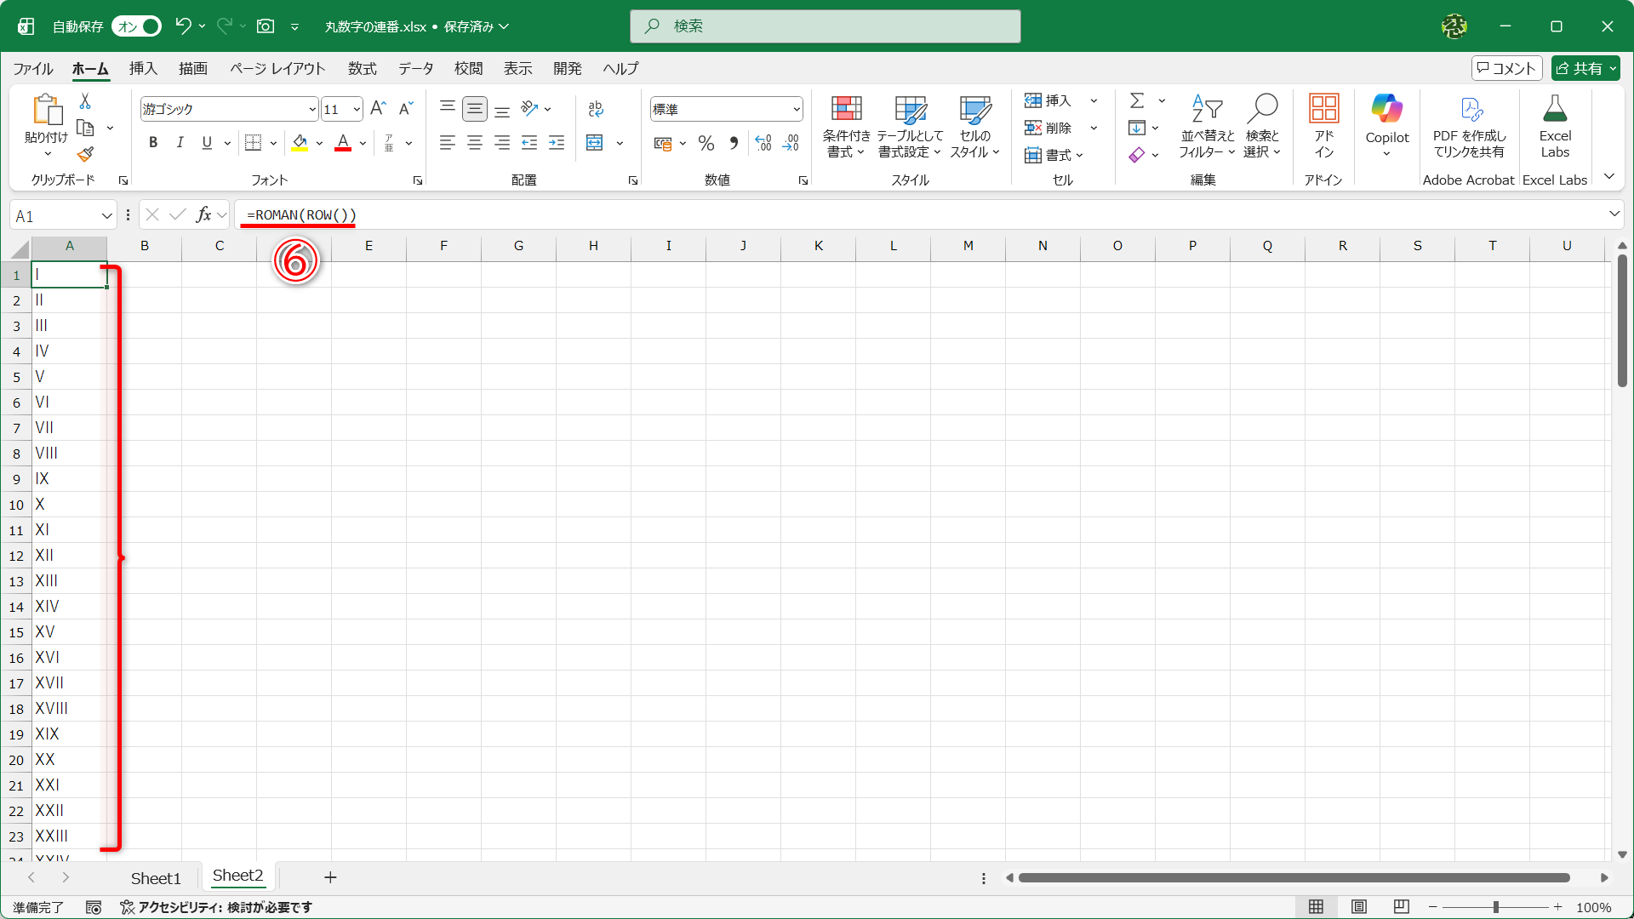The image size is (1634, 919).
Task: Click Insert Function fx icon
Action: point(203,215)
